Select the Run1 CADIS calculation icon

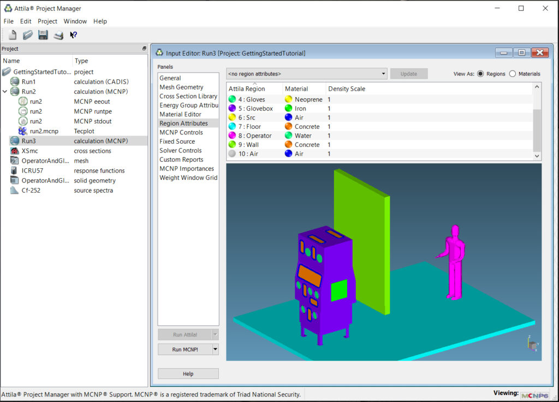click(x=15, y=81)
